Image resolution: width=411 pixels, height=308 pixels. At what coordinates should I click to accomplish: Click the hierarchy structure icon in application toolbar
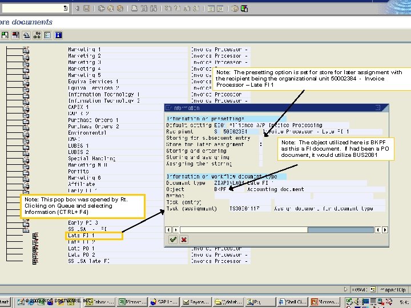(37, 35)
